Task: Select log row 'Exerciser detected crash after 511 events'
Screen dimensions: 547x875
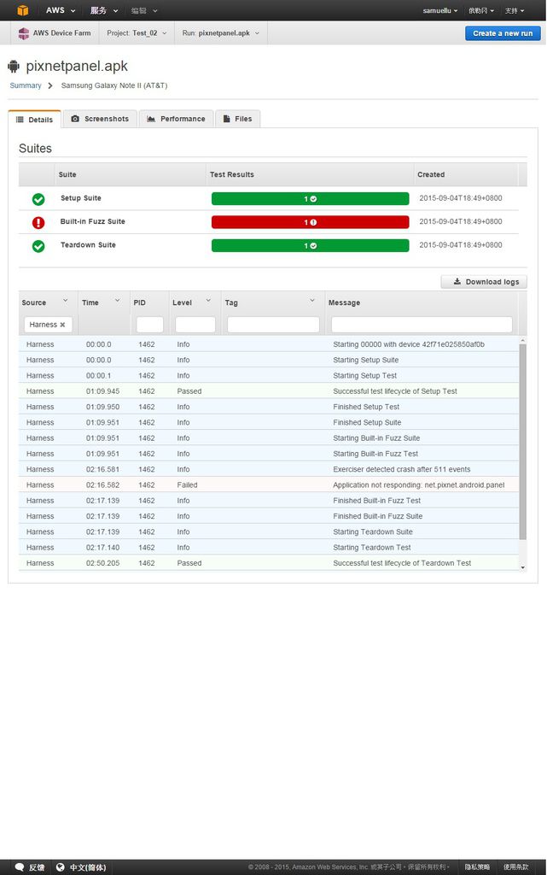Action: (x=269, y=469)
